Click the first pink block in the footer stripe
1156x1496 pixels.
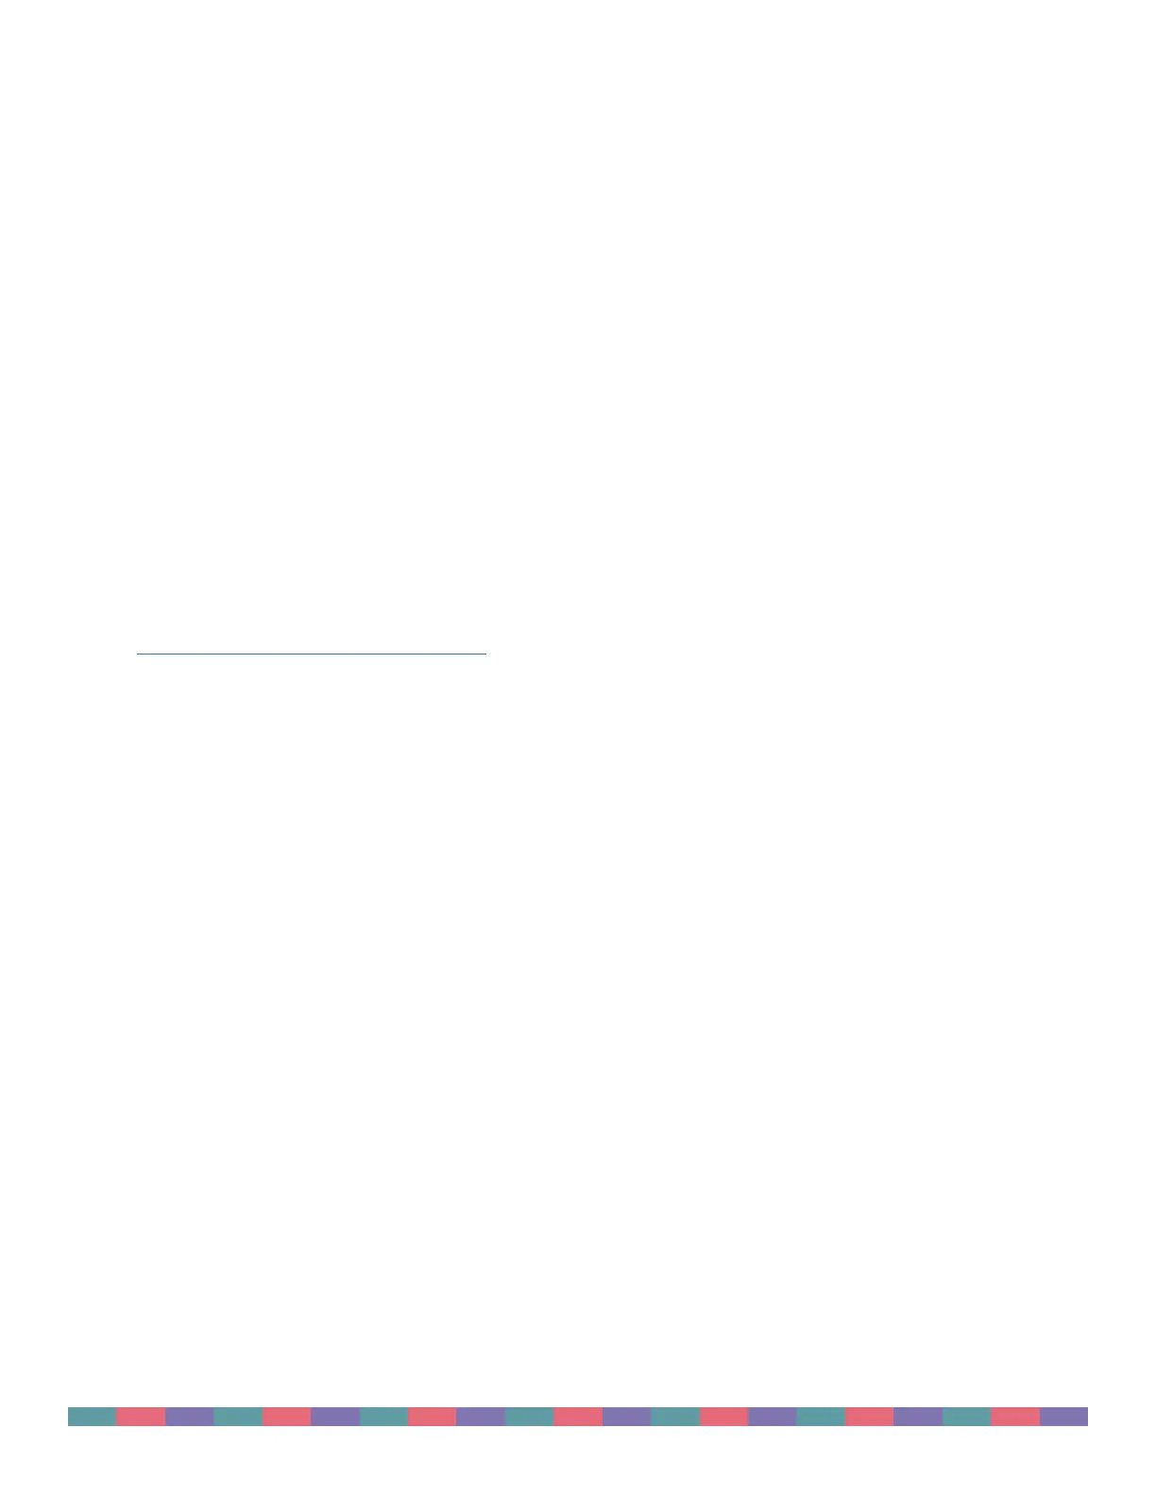click(141, 1416)
